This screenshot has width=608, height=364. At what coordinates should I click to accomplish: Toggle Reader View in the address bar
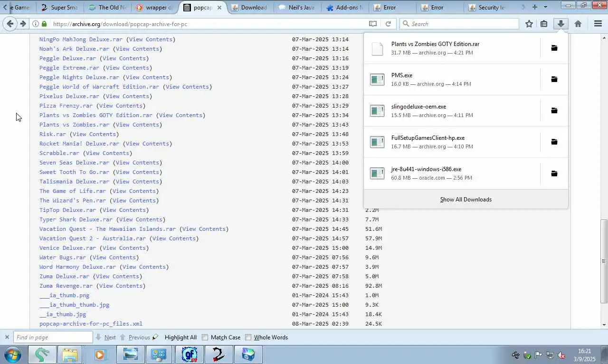tap(373, 24)
